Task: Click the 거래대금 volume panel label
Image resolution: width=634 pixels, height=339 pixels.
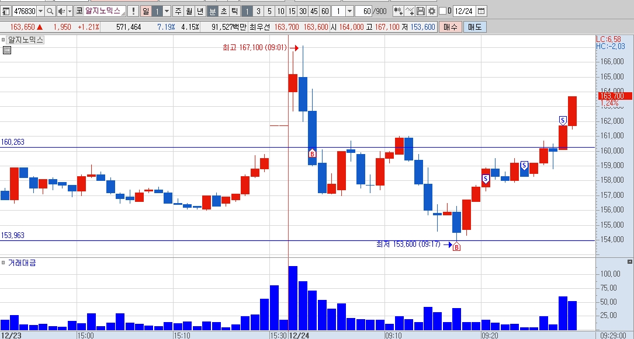Action: click(x=22, y=263)
